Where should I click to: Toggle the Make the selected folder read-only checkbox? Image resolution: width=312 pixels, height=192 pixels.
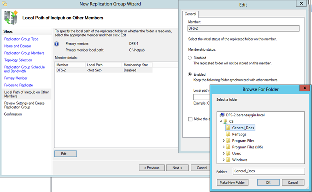coord(190,119)
